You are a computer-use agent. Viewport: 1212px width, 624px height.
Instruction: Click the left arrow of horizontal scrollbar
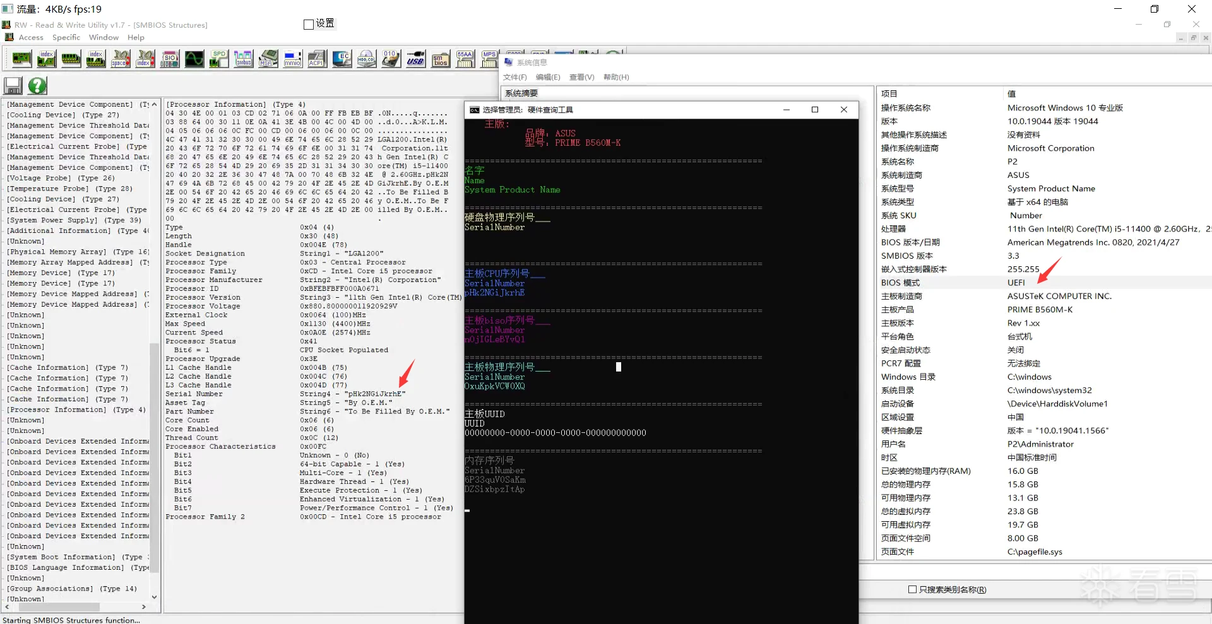[x=7, y=607]
